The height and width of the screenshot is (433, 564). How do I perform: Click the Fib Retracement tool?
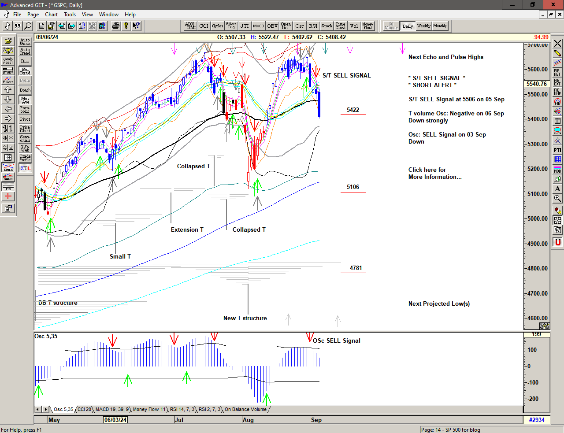557,72
